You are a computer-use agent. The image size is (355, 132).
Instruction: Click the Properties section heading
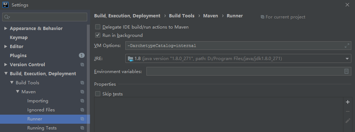[105, 84]
